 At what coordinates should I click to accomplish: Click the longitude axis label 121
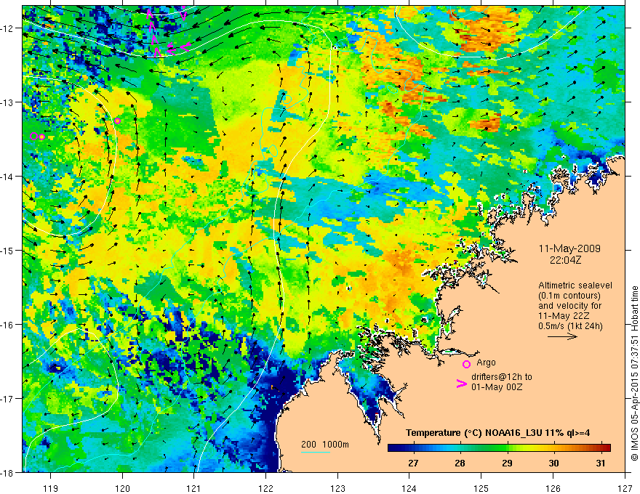tap(194, 488)
